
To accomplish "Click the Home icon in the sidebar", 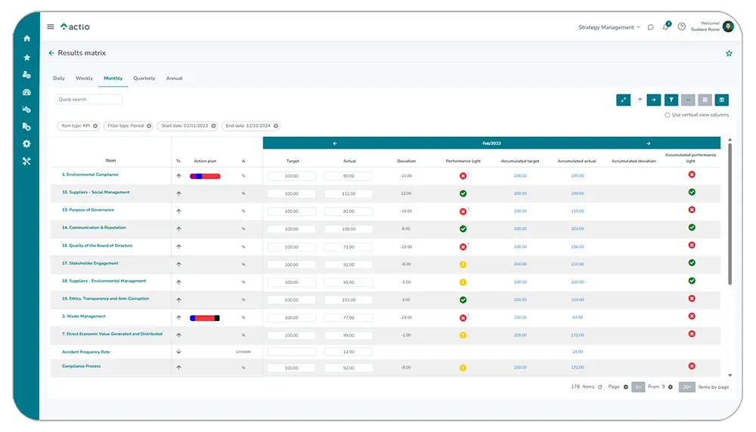I will pyautogui.click(x=27, y=39).
